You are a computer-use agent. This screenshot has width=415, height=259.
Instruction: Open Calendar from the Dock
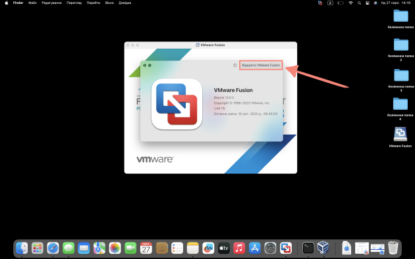point(146,248)
